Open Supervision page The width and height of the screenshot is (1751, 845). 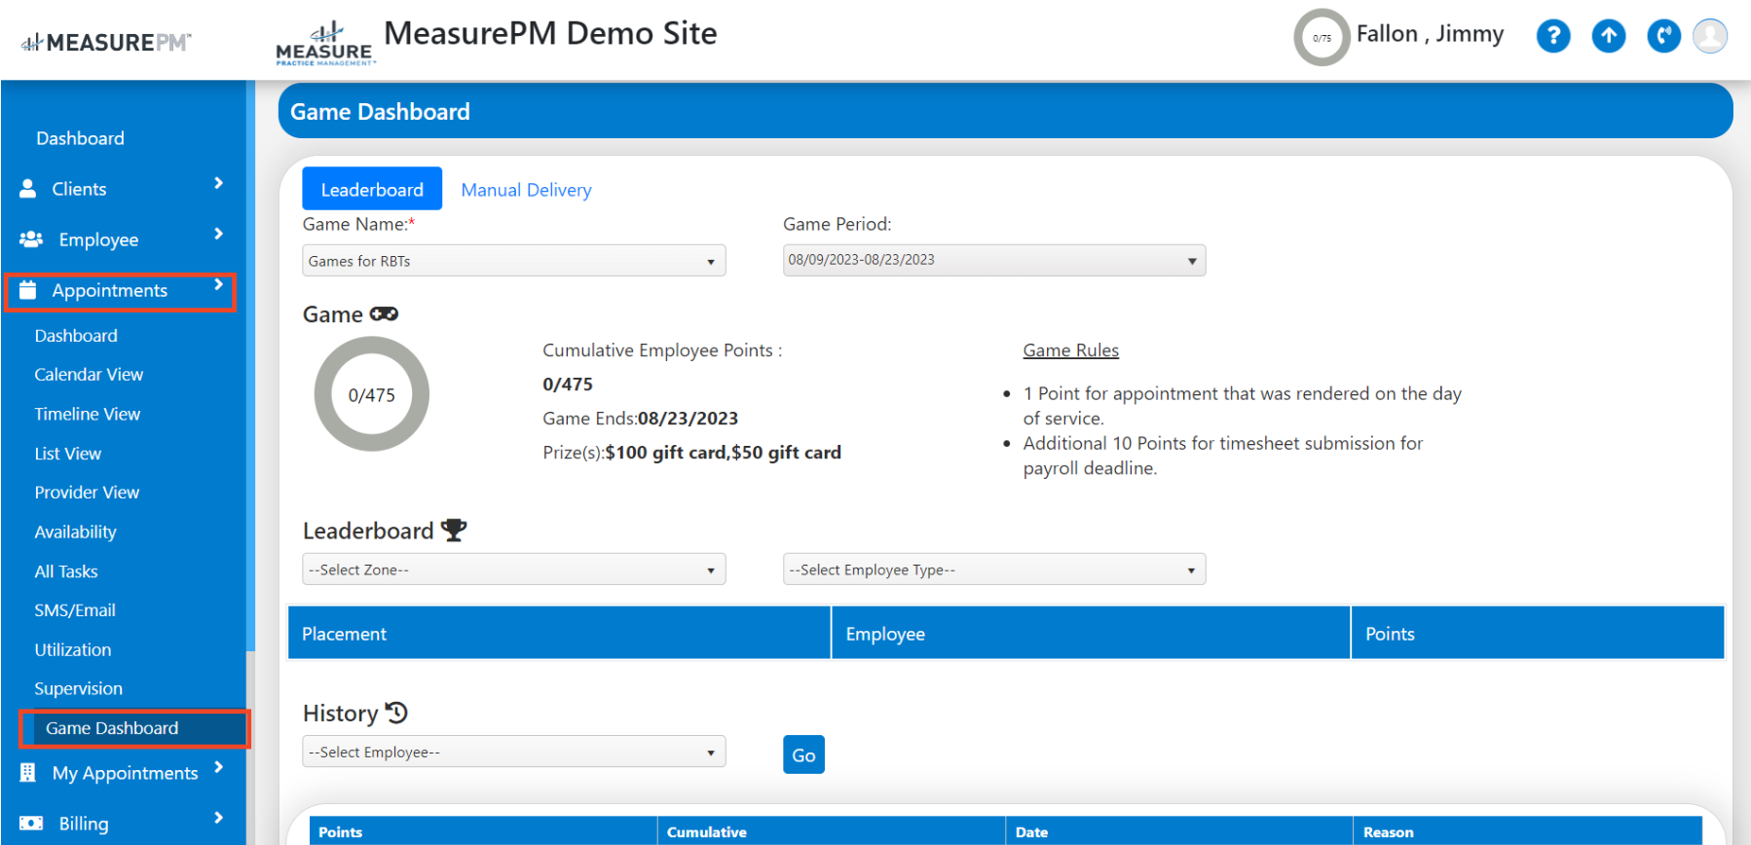click(x=78, y=688)
